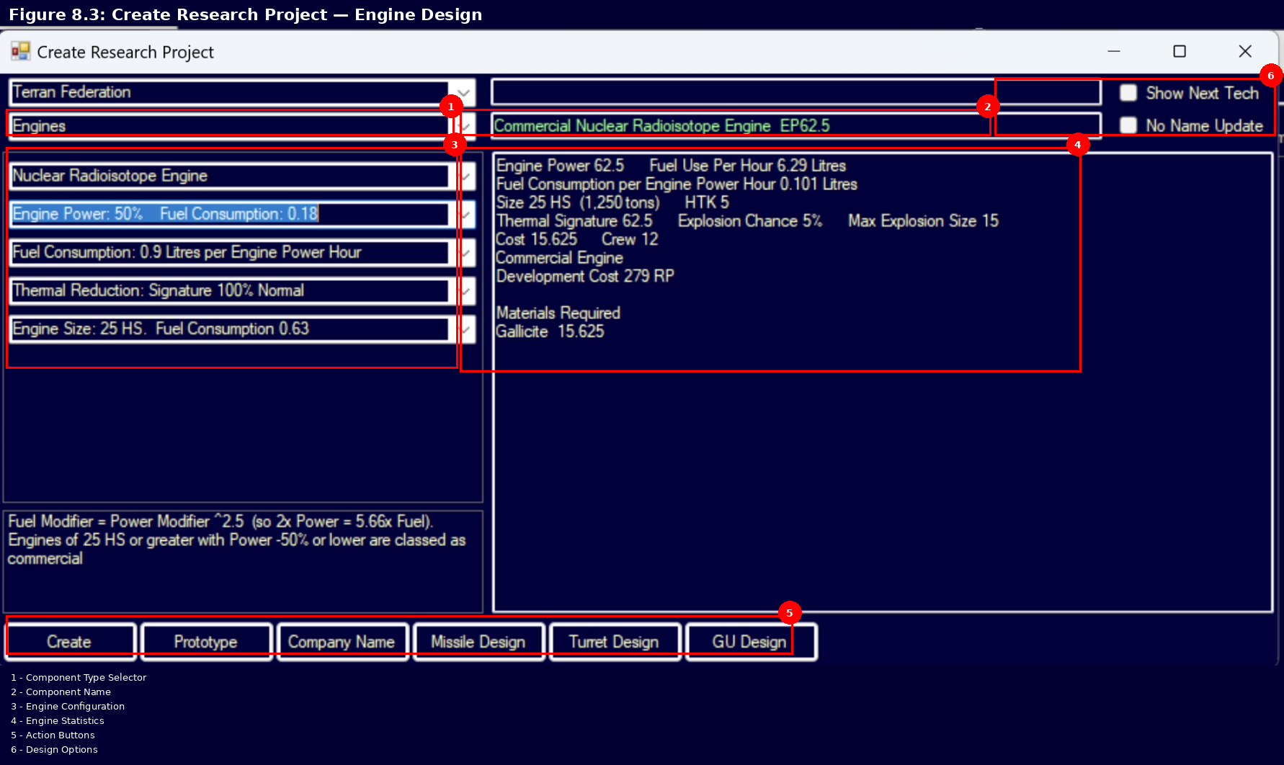Viewport: 1284px width, 765px height.
Task: Click the empty text field above component name
Action: tap(742, 93)
